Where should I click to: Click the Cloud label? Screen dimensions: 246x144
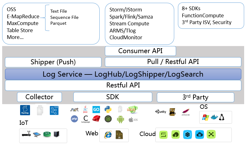(148, 134)
